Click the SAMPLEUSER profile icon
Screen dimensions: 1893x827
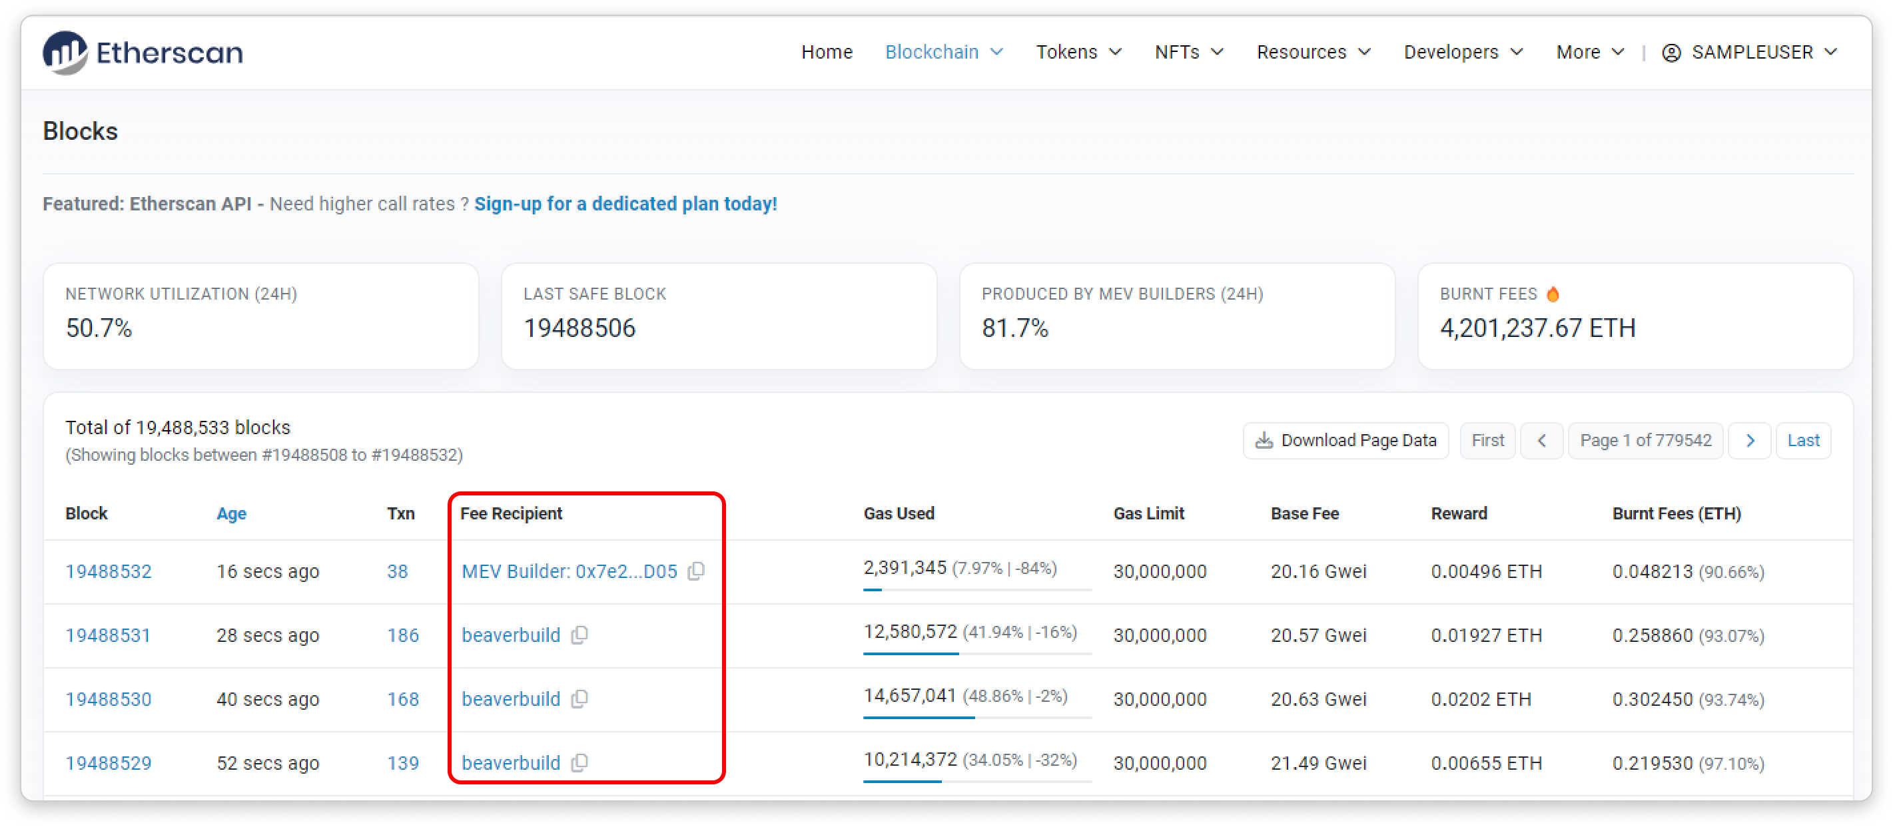pos(1671,52)
